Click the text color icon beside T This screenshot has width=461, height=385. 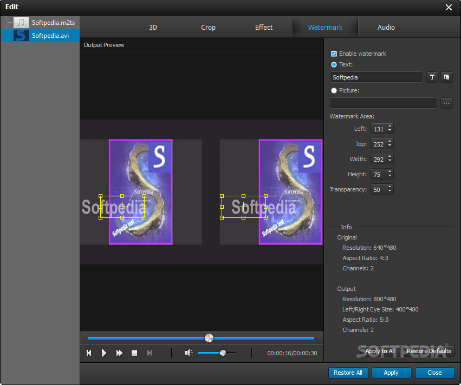click(446, 77)
